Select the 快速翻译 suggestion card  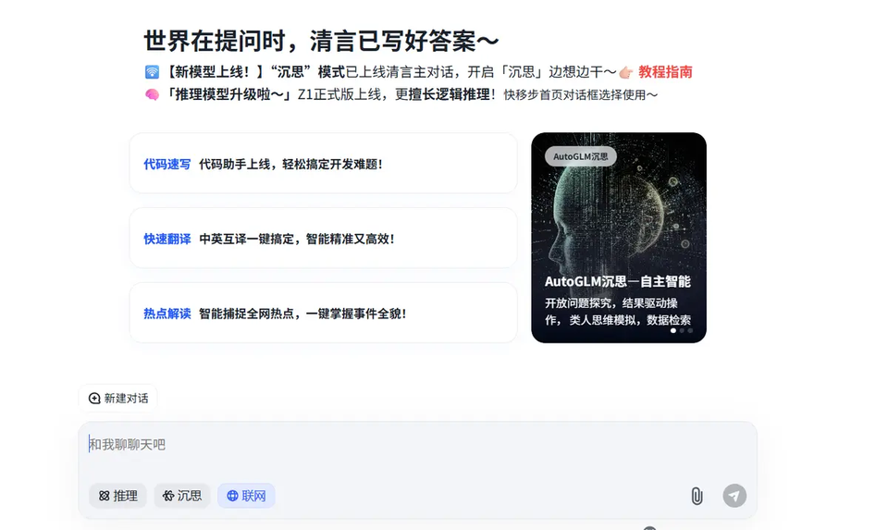coord(324,239)
